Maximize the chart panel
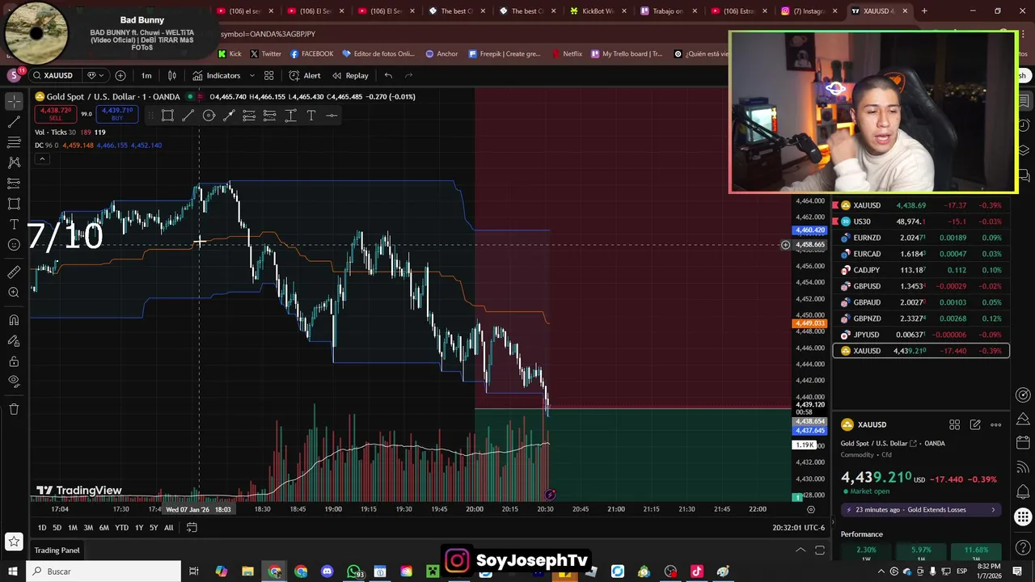1035x582 pixels. coord(820,550)
